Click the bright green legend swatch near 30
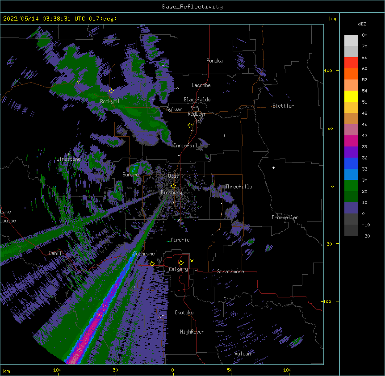This screenshot has width=385, height=376. pos(351,186)
